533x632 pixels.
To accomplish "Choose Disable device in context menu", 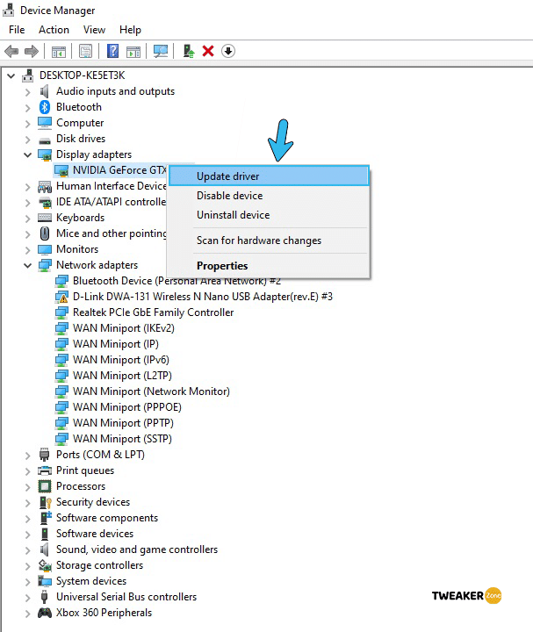I will [269, 196].
